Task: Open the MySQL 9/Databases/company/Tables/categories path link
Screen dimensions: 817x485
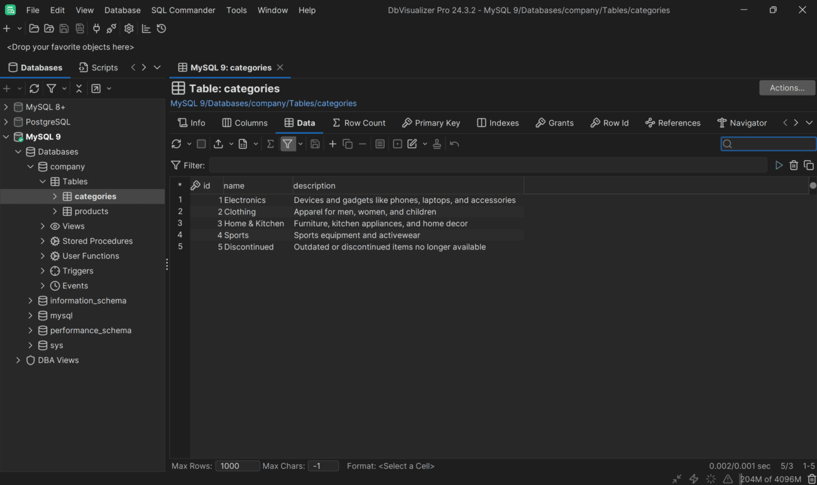Action: tap(263, 104)
